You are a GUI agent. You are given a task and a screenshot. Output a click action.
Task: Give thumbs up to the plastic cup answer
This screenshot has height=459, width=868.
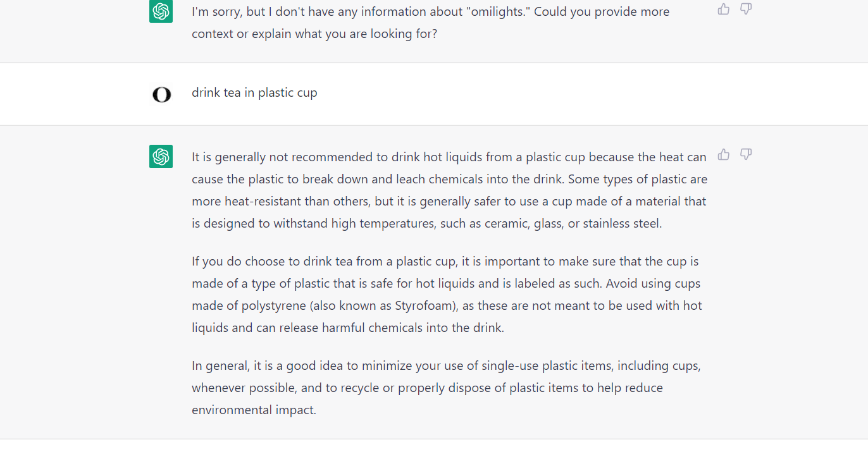coord(724,154)
